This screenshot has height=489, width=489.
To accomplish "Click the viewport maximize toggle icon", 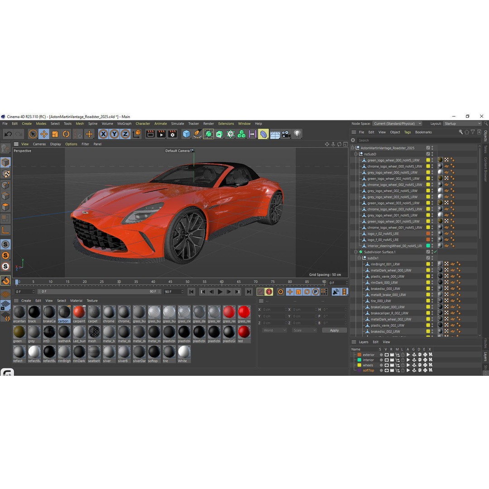I will 345,144.
